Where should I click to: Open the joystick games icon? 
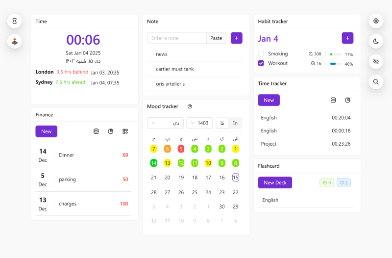click(14, 41)
